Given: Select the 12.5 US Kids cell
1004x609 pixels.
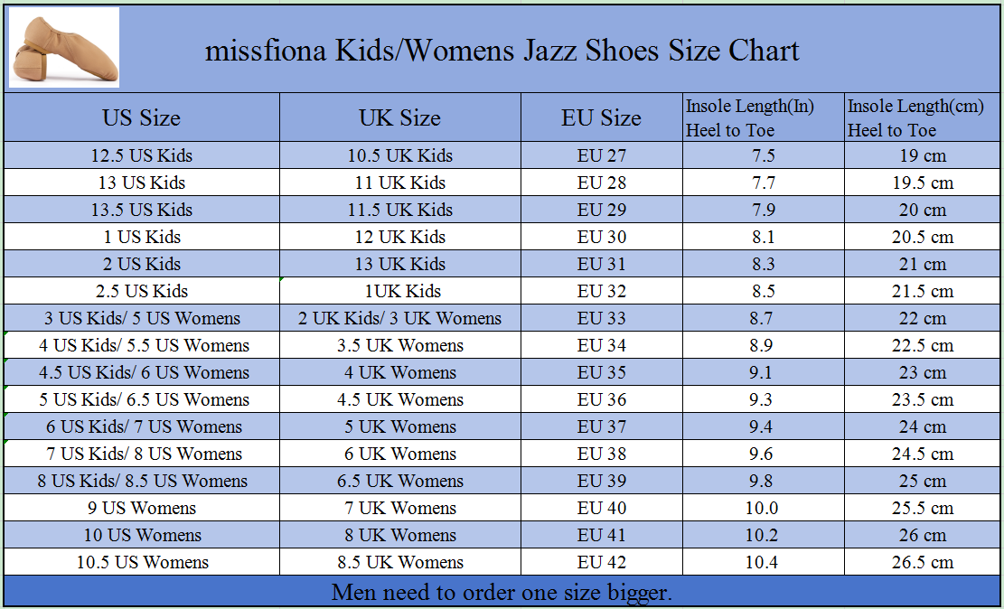Looking at the screenshot, I should click(x=141, y=155).
